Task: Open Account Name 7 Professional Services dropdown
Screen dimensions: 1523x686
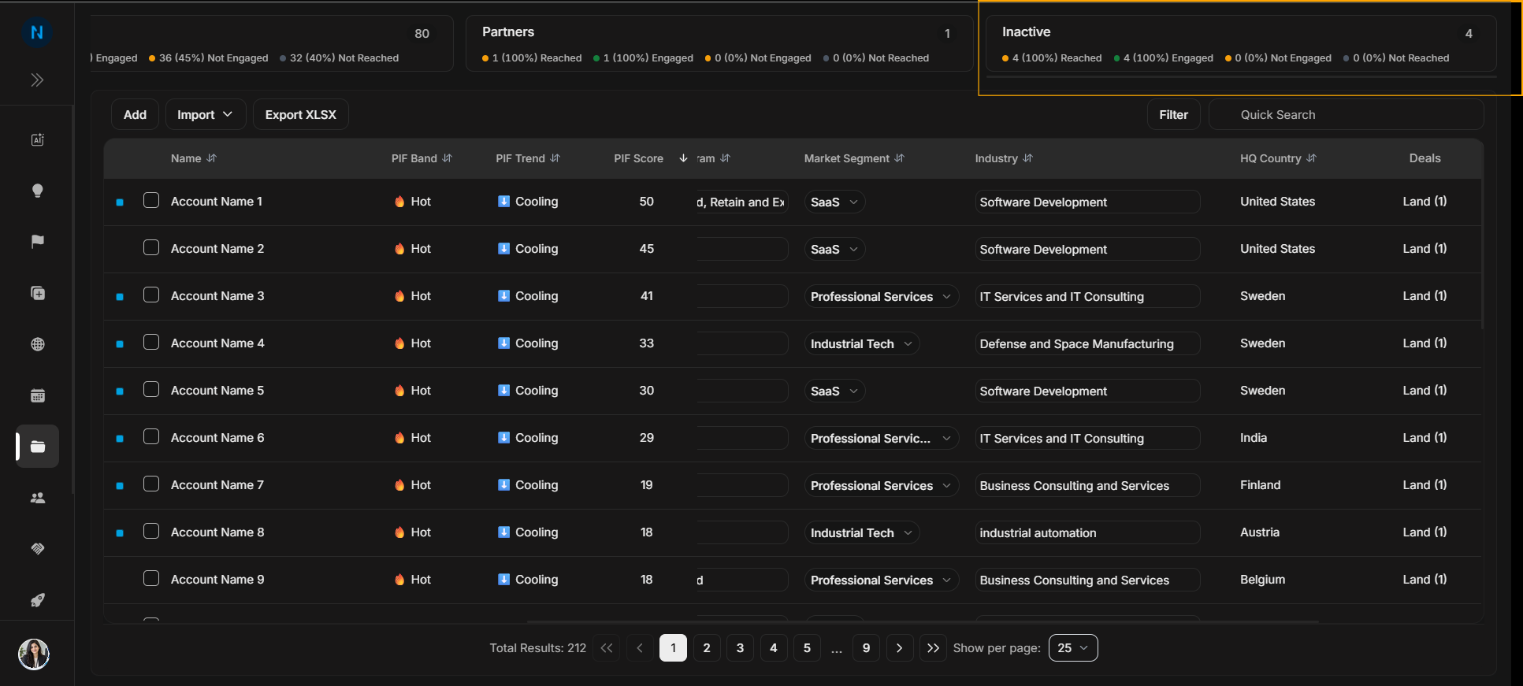Action: pos(881,485)
